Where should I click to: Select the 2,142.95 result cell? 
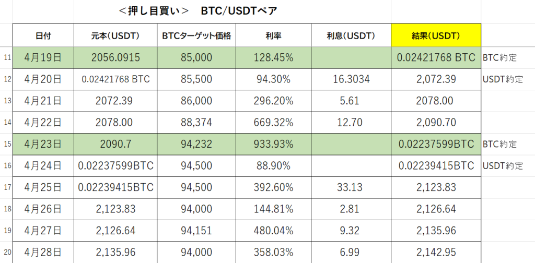pyautogui.click(x=436, y=253)
